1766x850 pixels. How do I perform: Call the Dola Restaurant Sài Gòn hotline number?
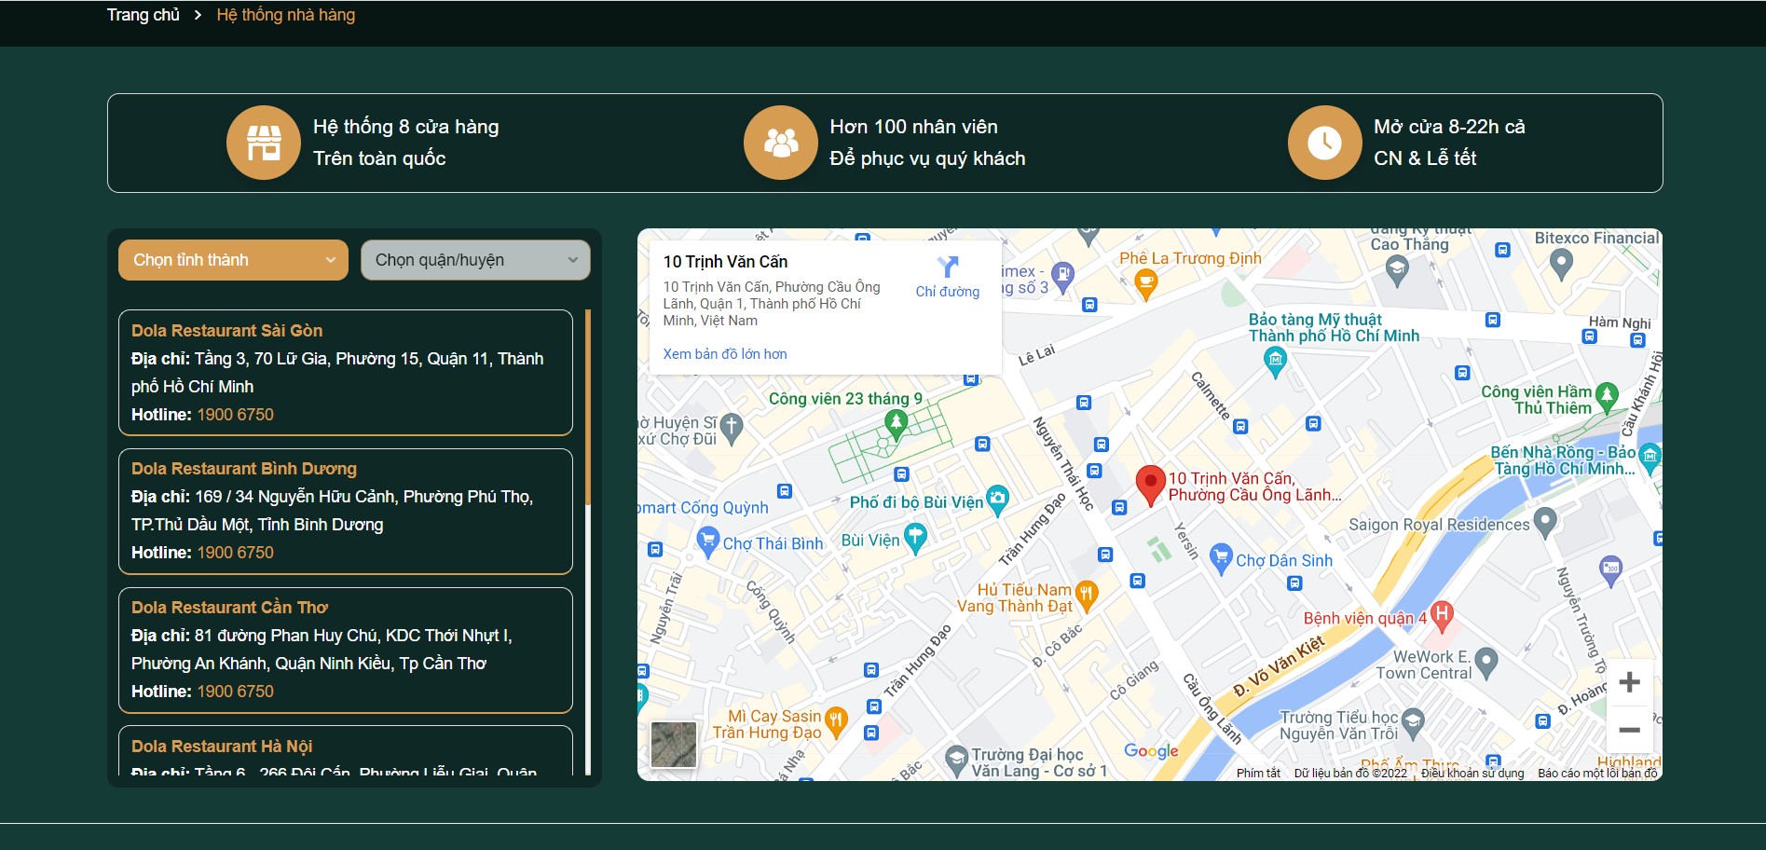click(236, 415)
